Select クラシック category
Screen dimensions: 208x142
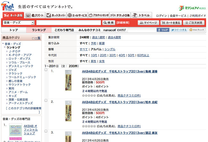click(16, 74)
